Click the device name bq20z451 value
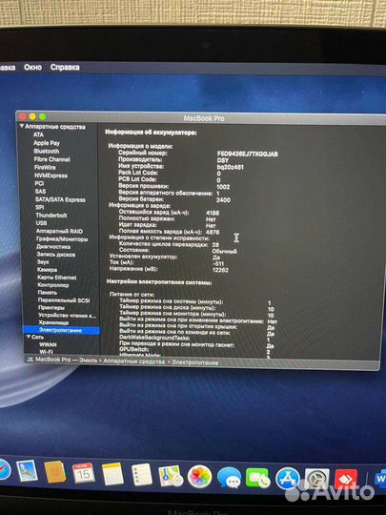 click(230, 167)
